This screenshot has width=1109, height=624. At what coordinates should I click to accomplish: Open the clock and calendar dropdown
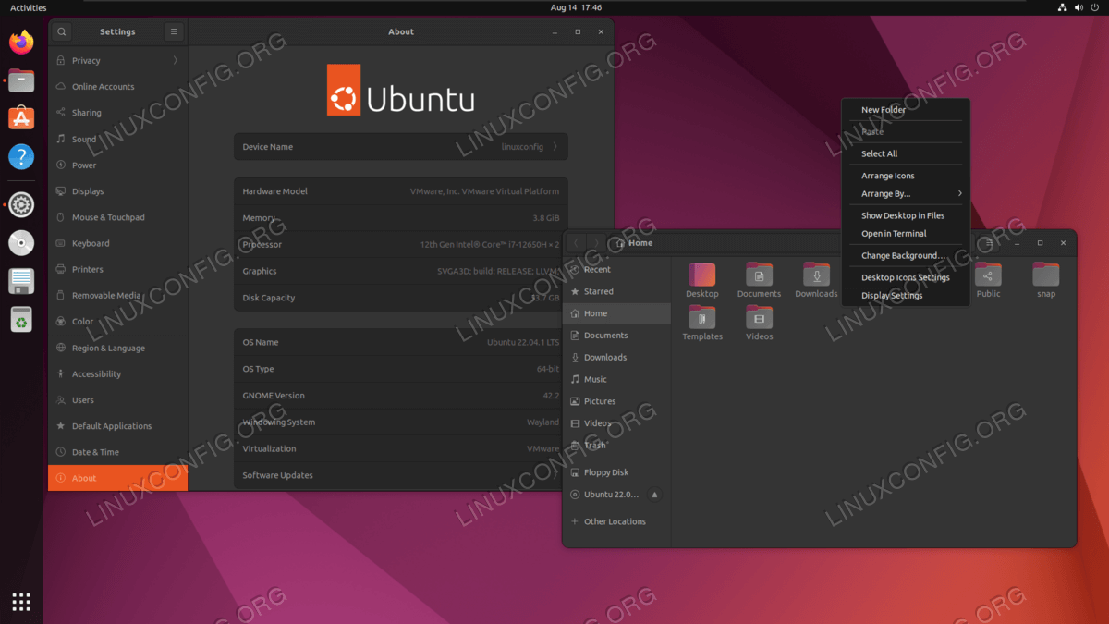[x=574, y=7]
